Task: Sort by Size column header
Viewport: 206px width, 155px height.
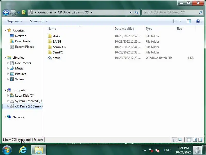Action: pos(185,29)
